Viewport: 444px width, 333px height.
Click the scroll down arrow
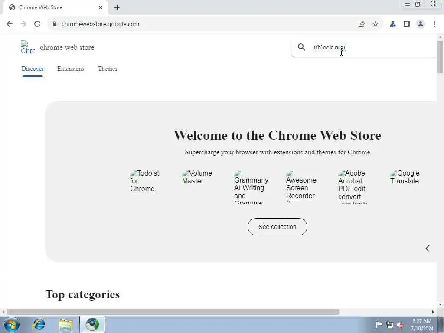click(x=441, y=304)
